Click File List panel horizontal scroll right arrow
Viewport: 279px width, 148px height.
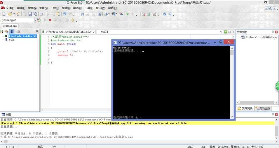[276, 102]
